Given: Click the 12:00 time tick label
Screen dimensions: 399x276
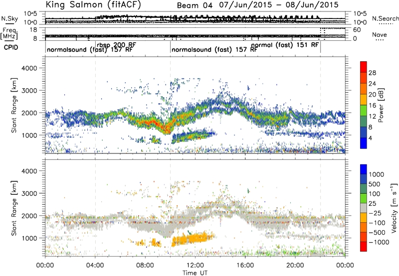Looking at the screenshot, I should [x=195, y=266].
